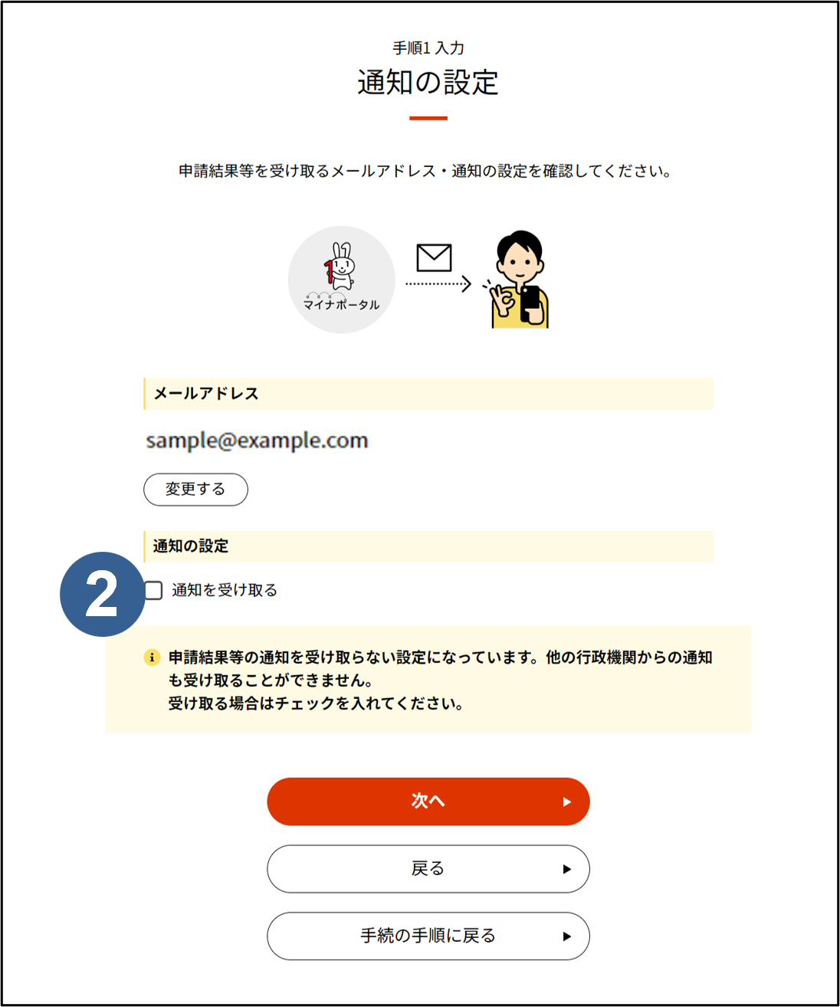The image size is (840, 1007).
Task: Proceed with the red 次へ button
Action: tap(428, 802)
